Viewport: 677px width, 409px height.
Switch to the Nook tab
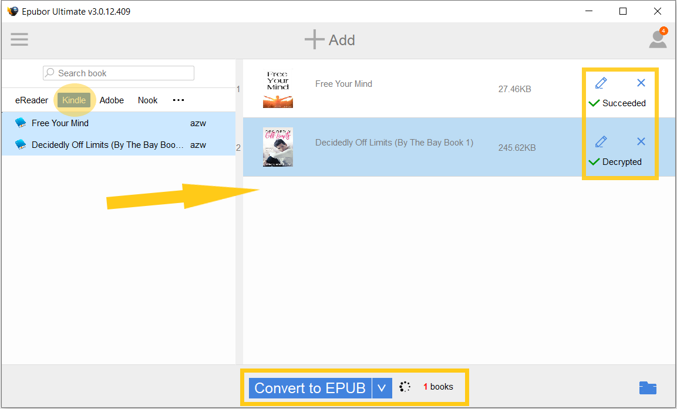click(147, 100)
